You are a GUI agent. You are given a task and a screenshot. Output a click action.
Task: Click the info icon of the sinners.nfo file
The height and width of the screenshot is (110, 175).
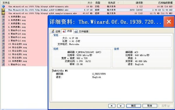click(3, 6)
